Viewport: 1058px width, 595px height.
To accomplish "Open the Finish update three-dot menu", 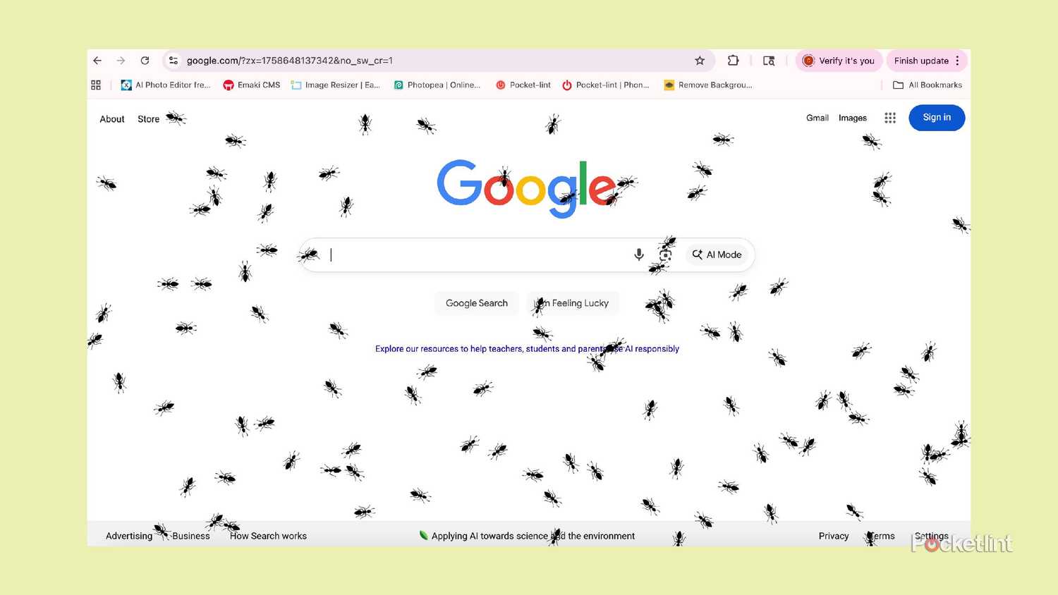I will point(957,61).
